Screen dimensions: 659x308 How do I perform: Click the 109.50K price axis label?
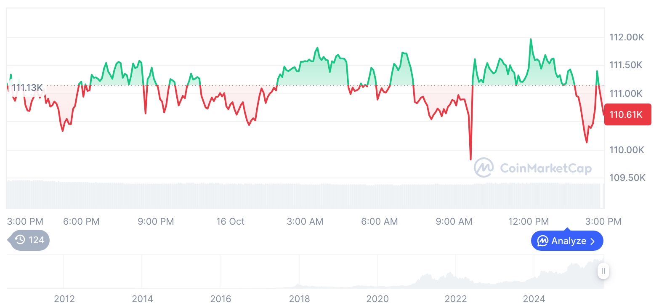click(627, 178)
